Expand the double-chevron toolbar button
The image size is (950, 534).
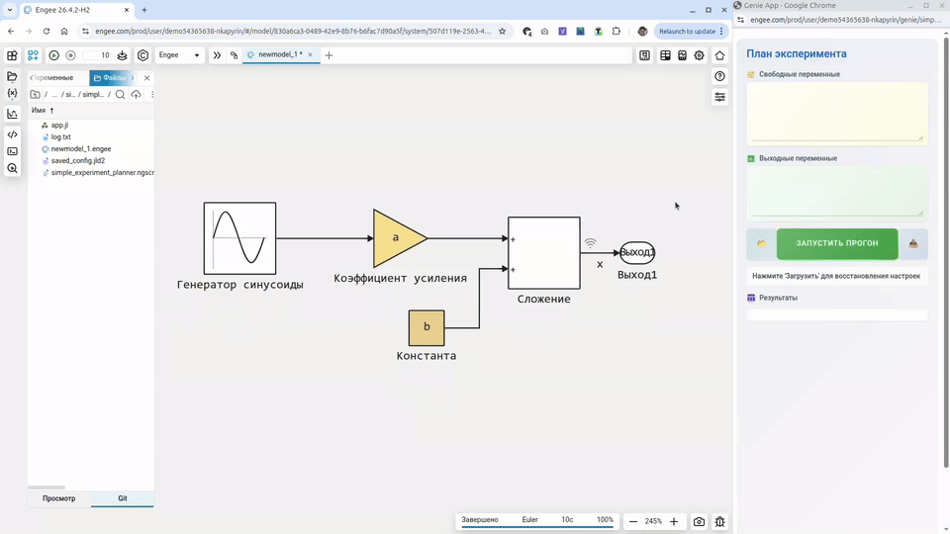tap(217, 55)
